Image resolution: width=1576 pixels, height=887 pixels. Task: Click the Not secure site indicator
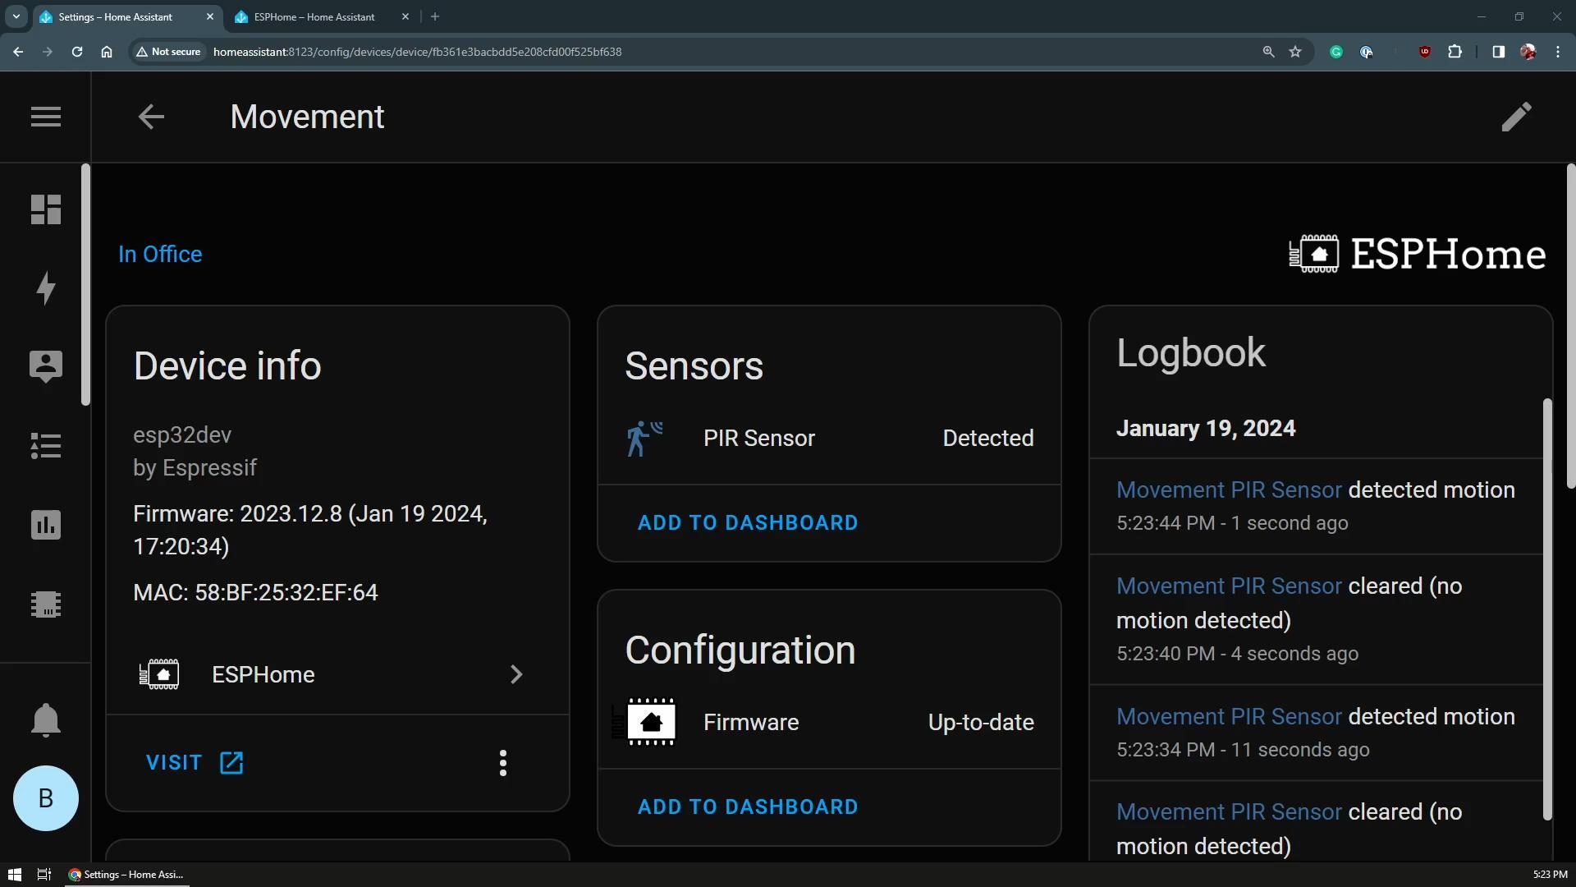(168, 52)
